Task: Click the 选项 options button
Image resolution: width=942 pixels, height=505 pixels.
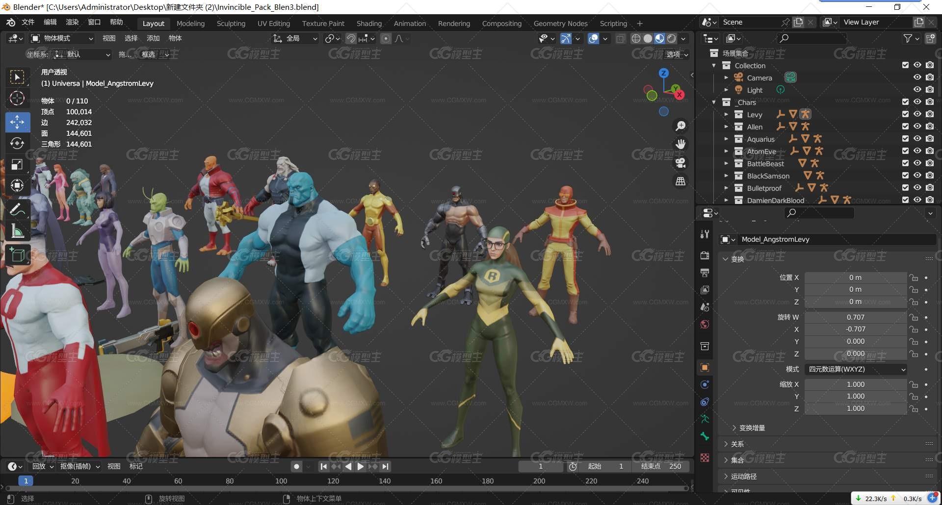Action: [x=677, y=54]
